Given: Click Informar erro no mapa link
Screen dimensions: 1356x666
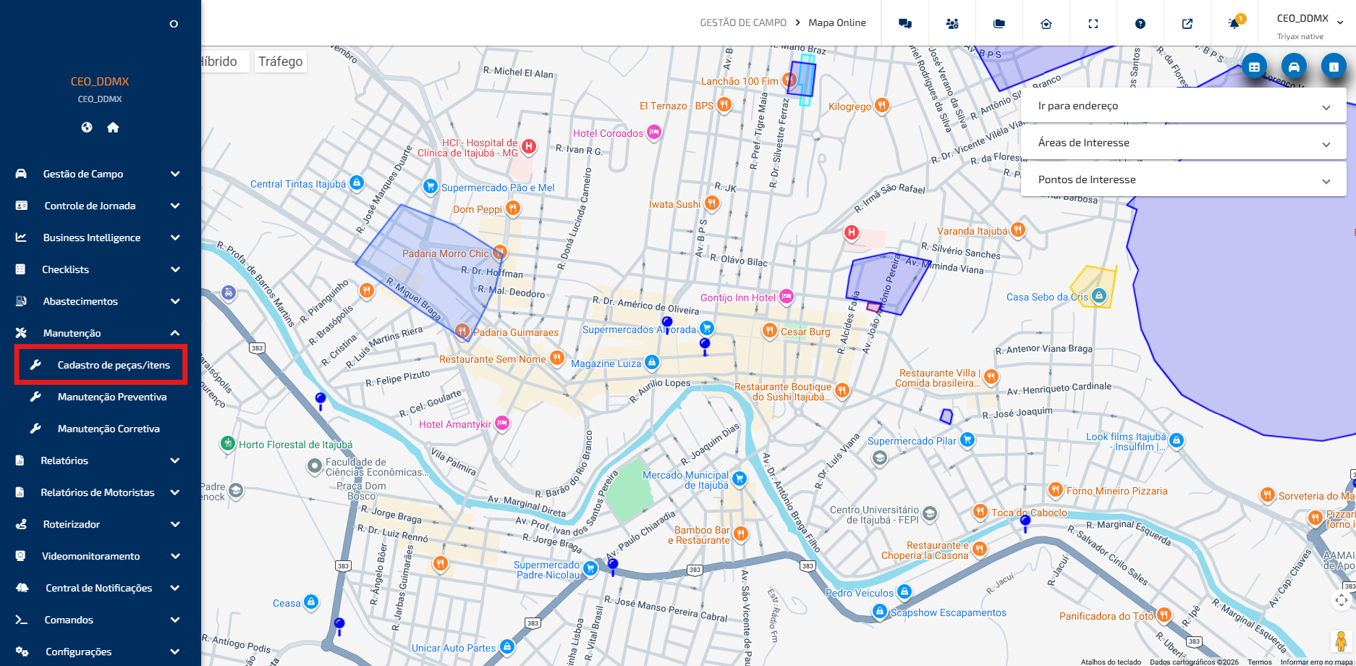Looking at the screenshot, I should click(x=1316, y=662).
